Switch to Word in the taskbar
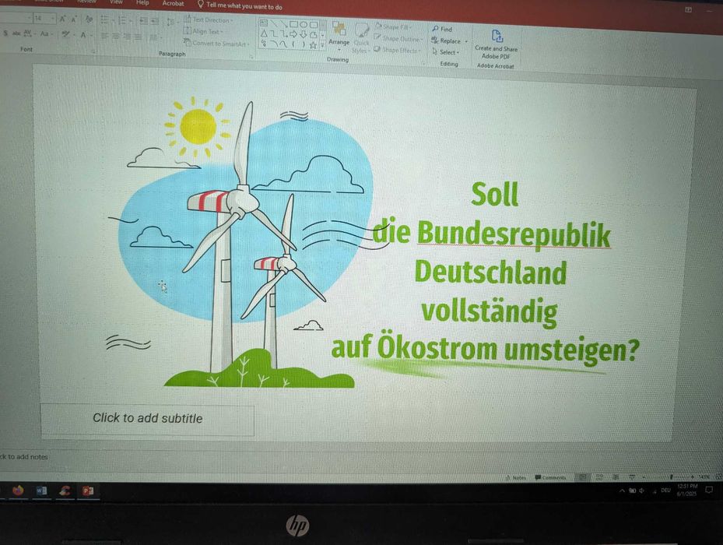This screenshot has width=723, height=545. click(x=41, y=490)
